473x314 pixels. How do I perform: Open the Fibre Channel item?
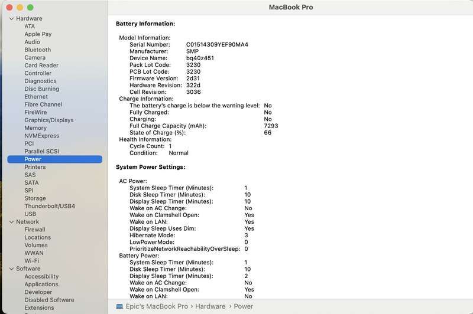(x=43, y=105)
